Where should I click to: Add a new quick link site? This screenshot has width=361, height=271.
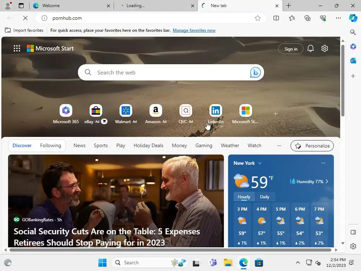point(276,114)
